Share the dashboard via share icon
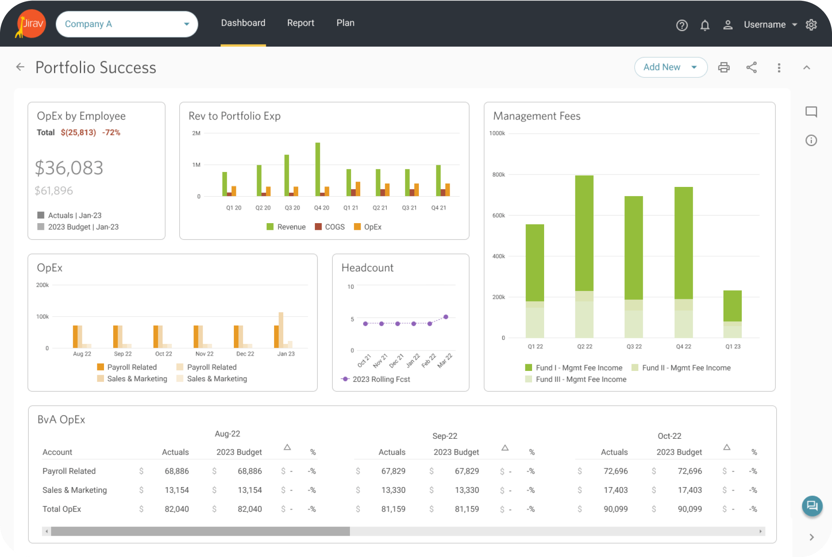Image resolution: width=832 pixels, height=557 pixels. [751, 67]
